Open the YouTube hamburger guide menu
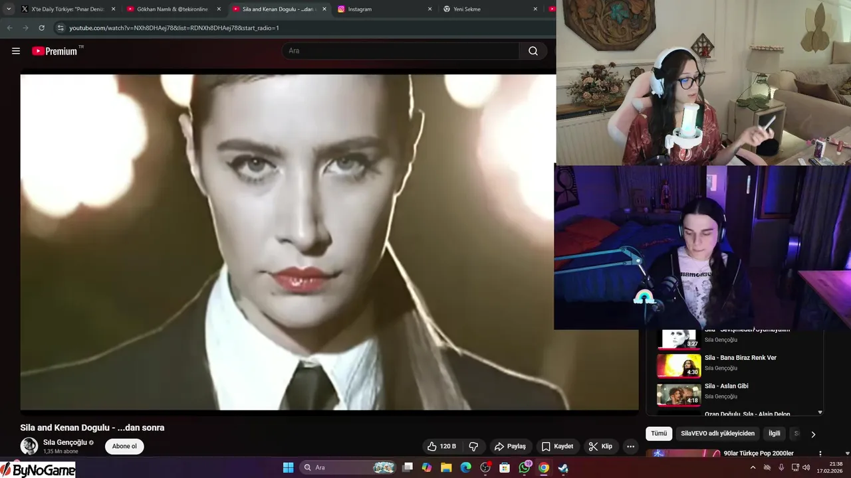This screenshot has width=851, height=478. (16, 51)
